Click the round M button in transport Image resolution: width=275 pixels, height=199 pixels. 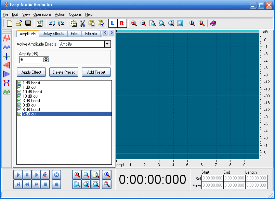point(56,175)
